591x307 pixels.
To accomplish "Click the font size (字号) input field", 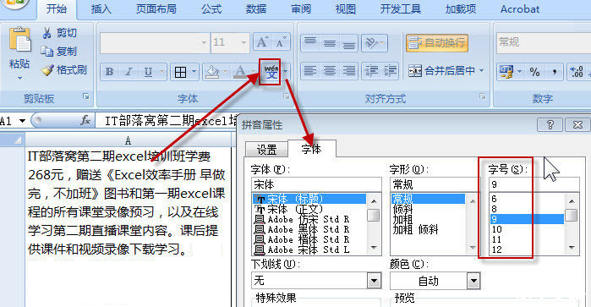I will pos(534,184).
